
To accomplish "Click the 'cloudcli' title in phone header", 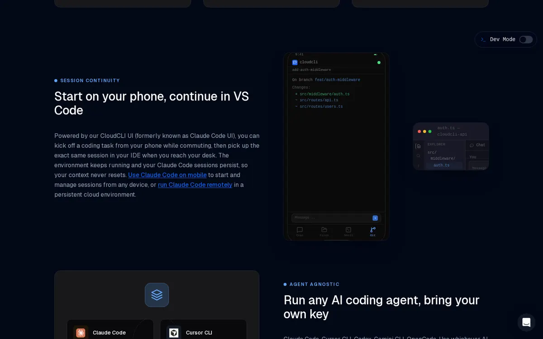I will [x=309, y=62].
